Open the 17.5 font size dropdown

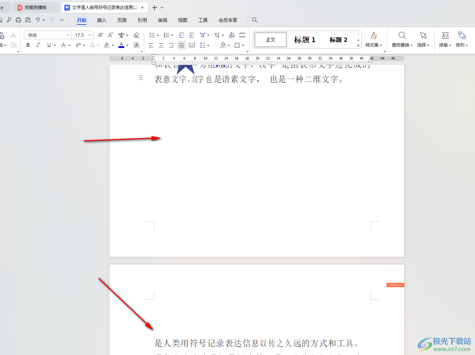[x=90, y=35]
